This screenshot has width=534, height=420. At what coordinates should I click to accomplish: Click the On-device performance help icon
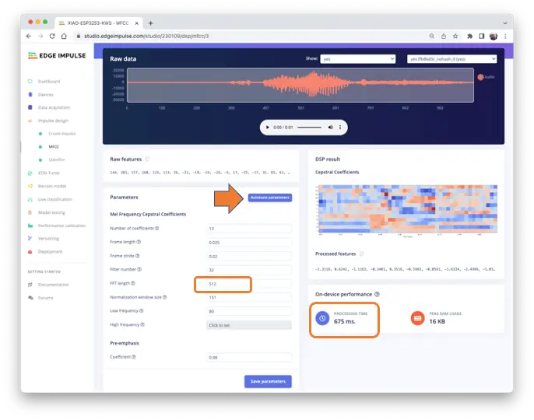pyautogui.click(x=378, y=294)
